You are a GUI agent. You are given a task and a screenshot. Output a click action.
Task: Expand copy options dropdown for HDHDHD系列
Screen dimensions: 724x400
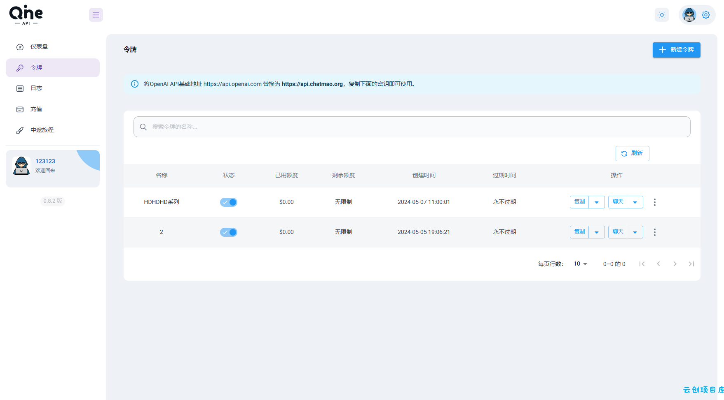597,202
